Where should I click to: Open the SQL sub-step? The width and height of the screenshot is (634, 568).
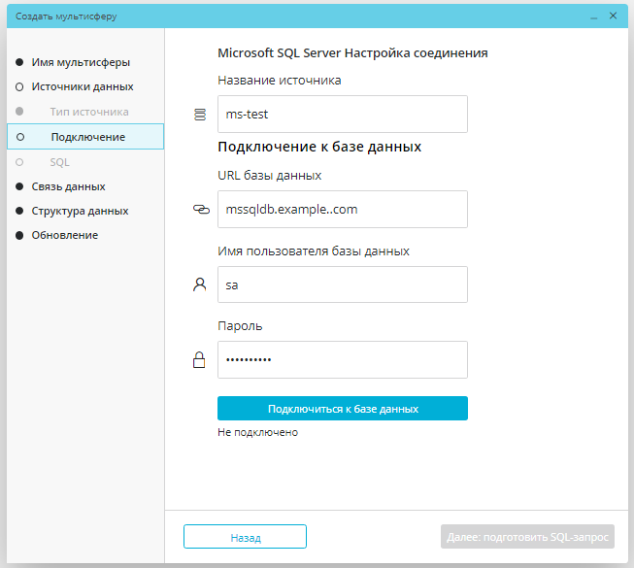tap(60, 162)
